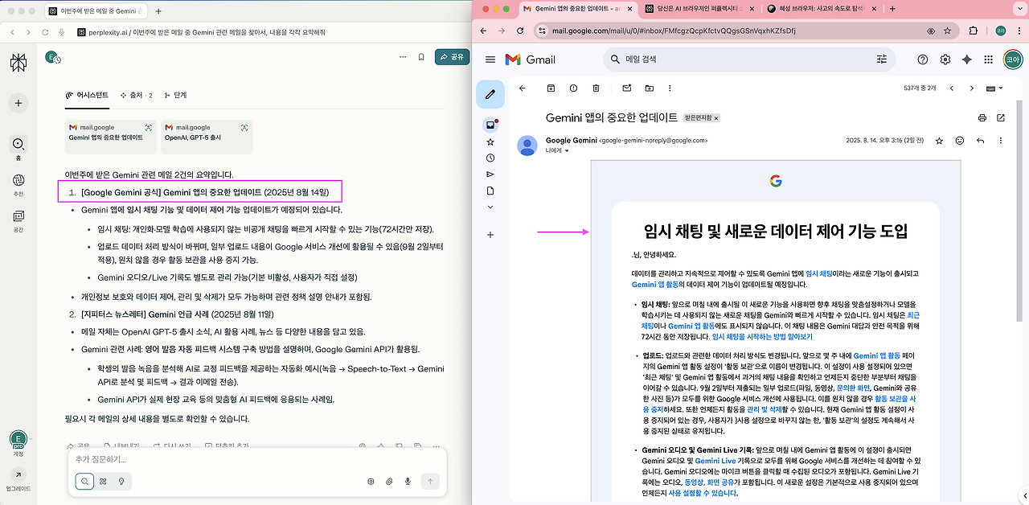Select the research mode icon in Perplexity input

point(103,482)
